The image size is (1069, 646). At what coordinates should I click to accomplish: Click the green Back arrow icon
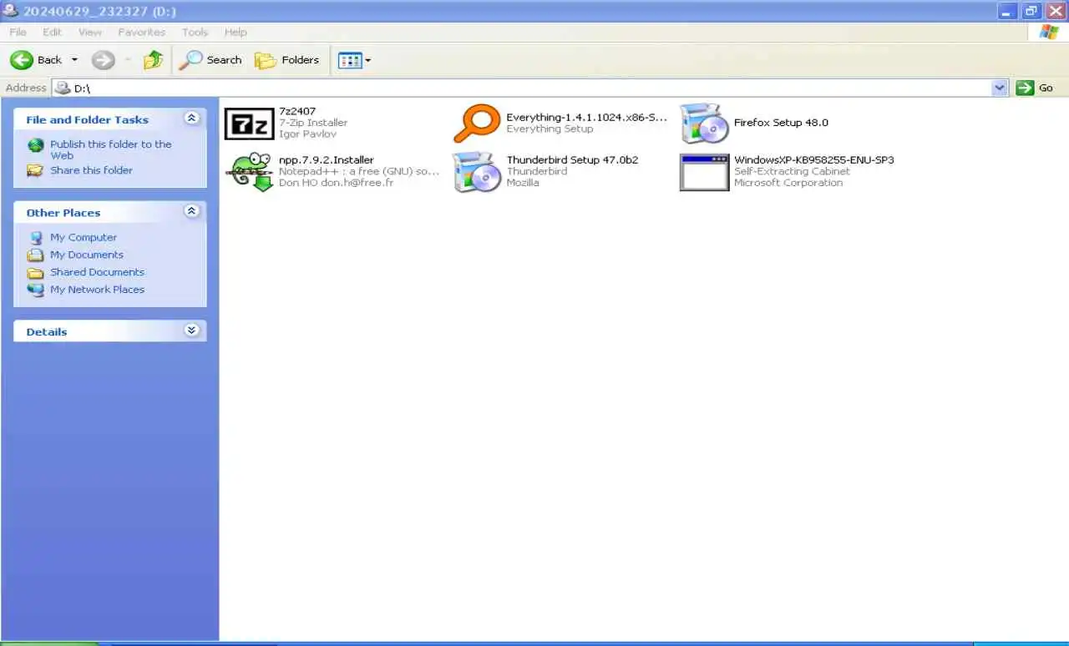click(x=22, y=60)
